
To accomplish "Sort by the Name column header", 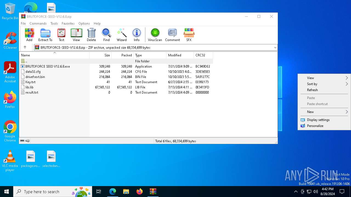I will point(54,55).
